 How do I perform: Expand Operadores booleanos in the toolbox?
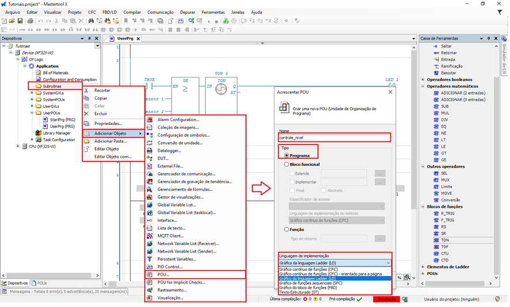tap(423, 79)
